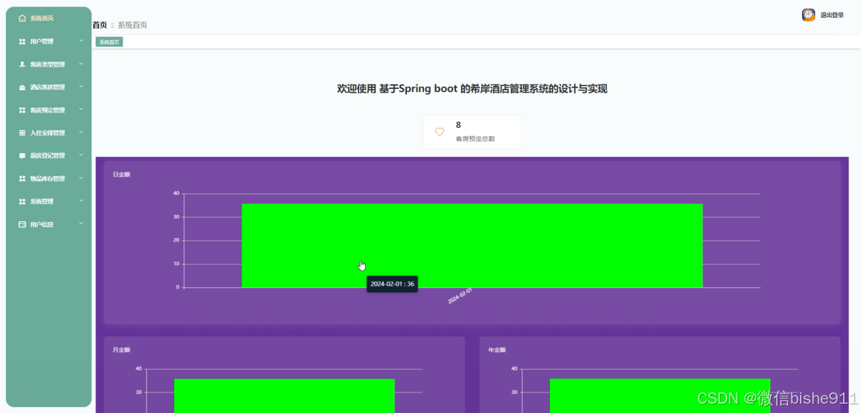Expand the 退房登记管理 chevron
This screenshot has width=861, height=413.
[x=81, y=155]
